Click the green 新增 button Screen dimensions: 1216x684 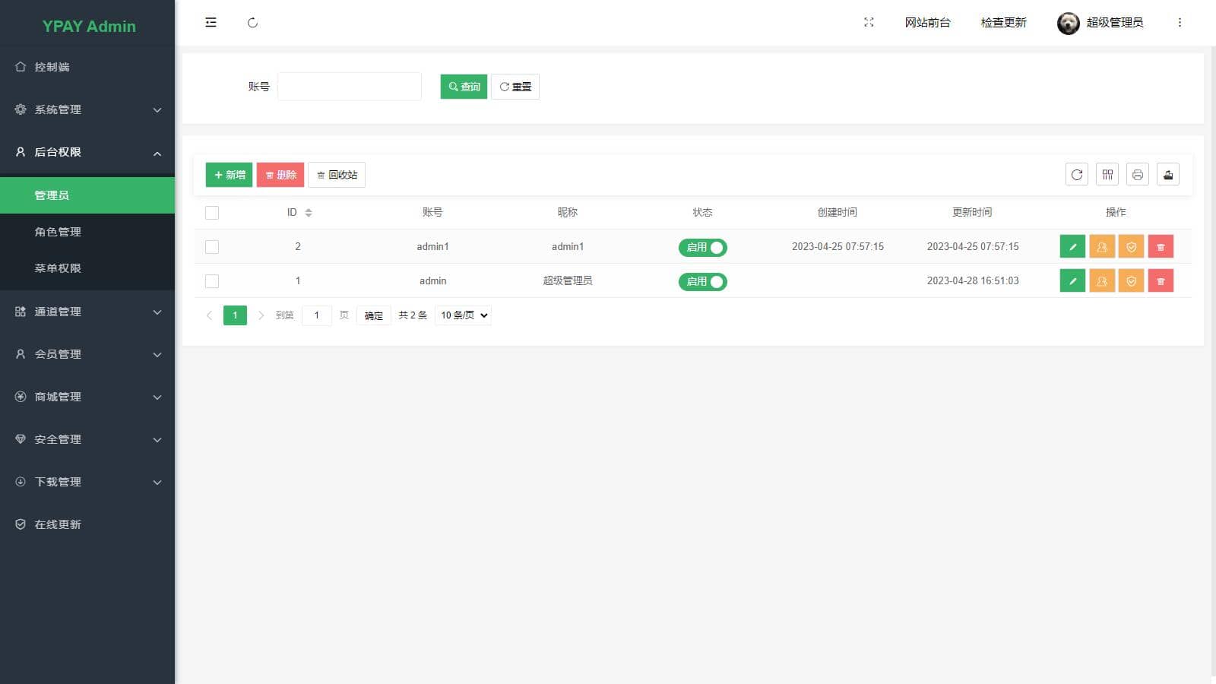pos(229,175)
